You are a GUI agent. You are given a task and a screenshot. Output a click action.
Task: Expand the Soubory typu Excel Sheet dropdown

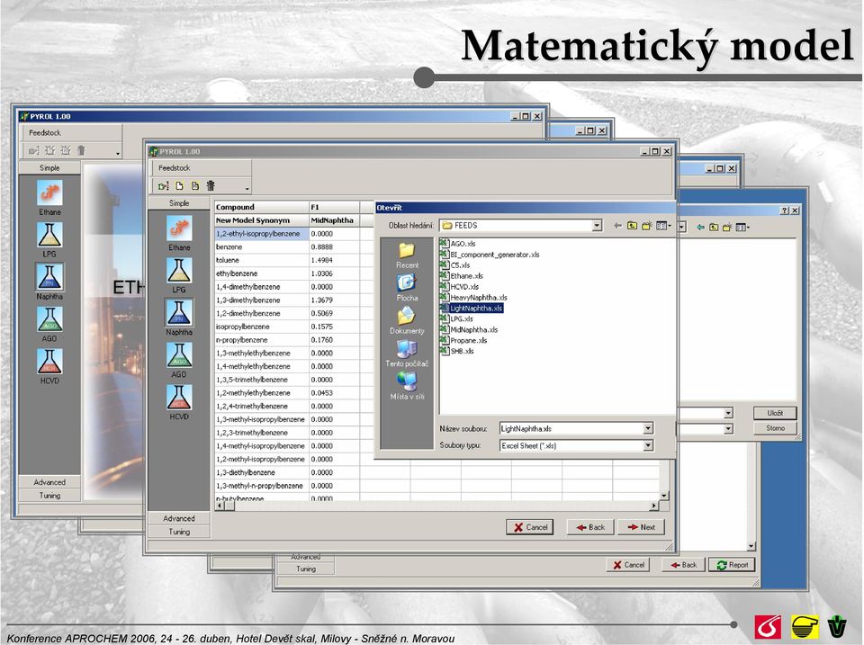point(648,445)
